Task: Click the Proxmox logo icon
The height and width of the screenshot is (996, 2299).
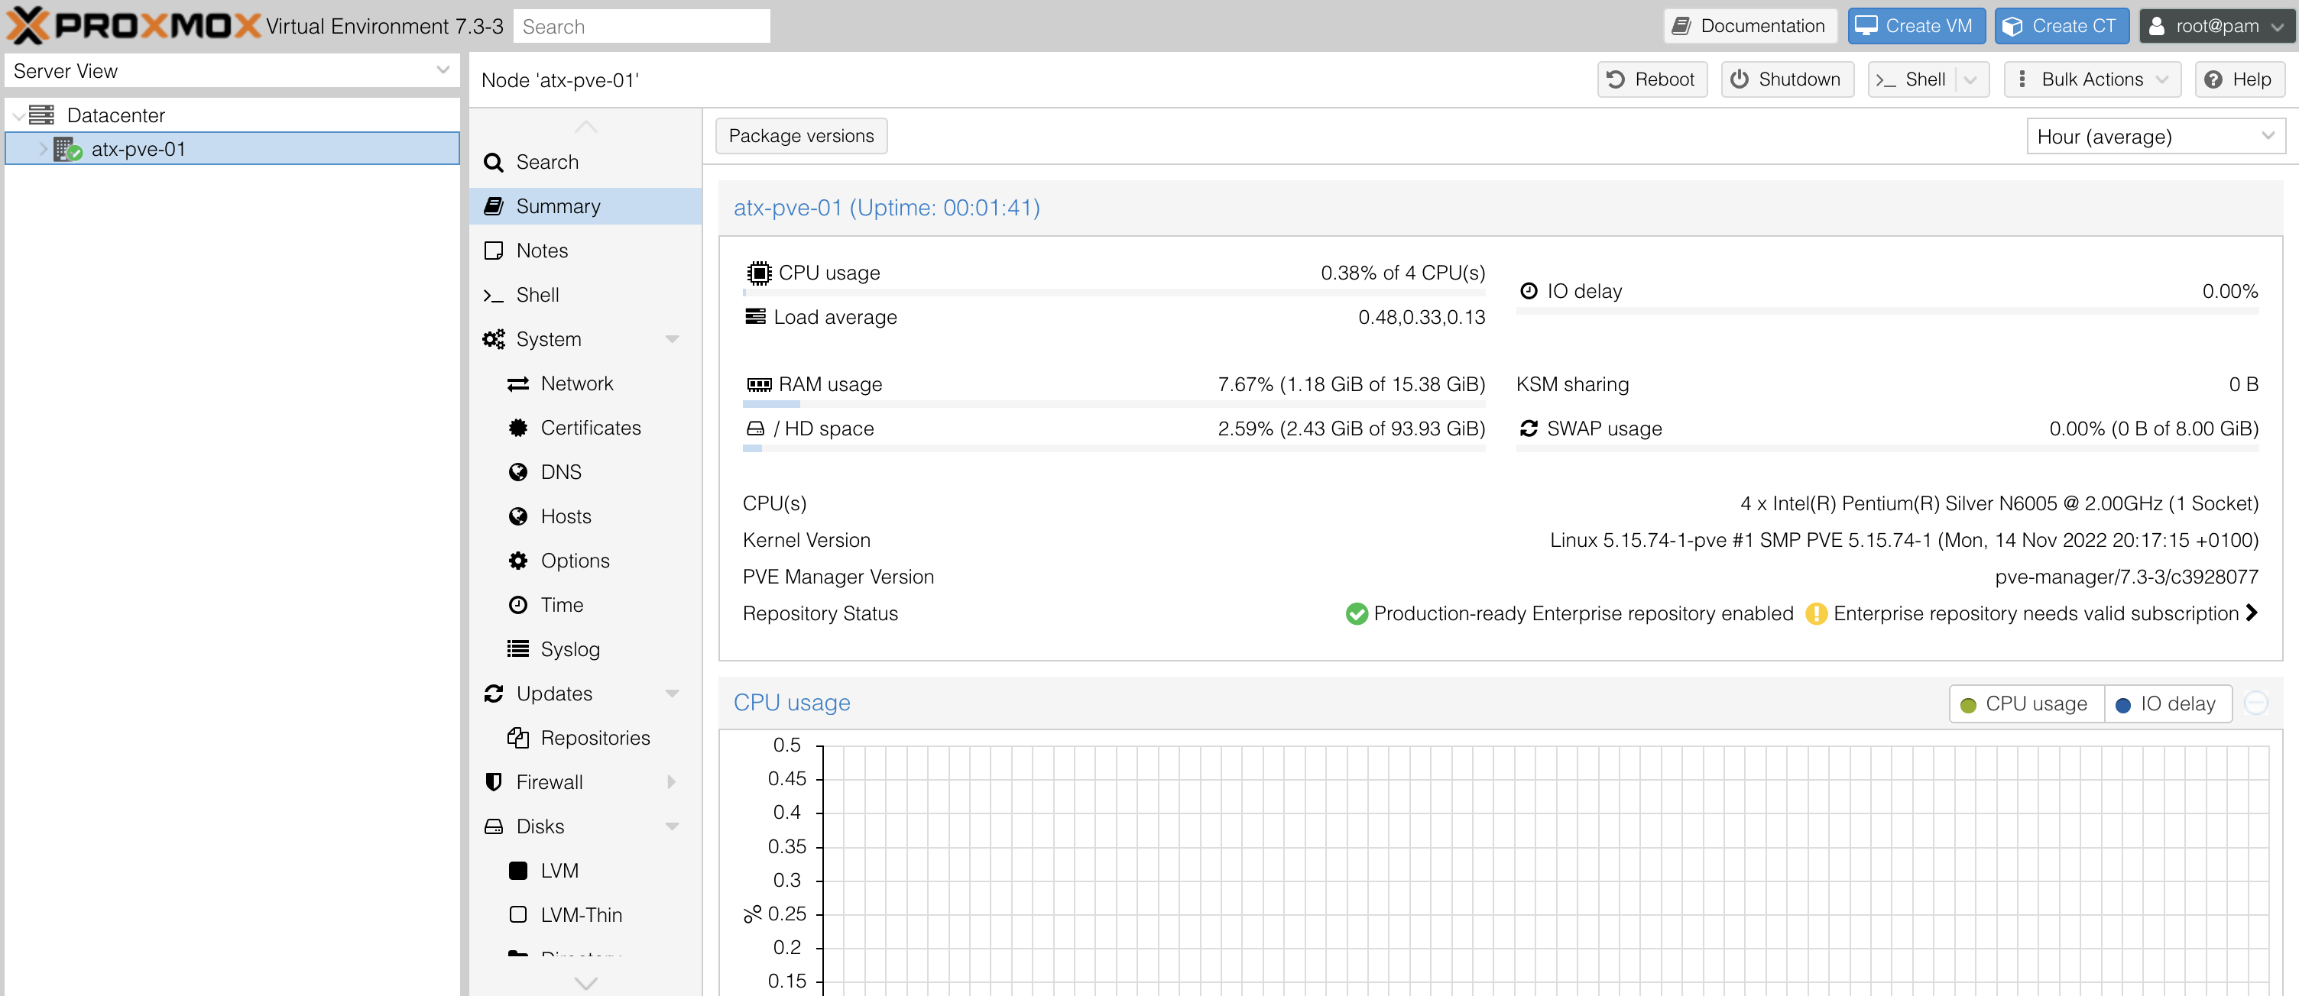Action: point(27,25)
